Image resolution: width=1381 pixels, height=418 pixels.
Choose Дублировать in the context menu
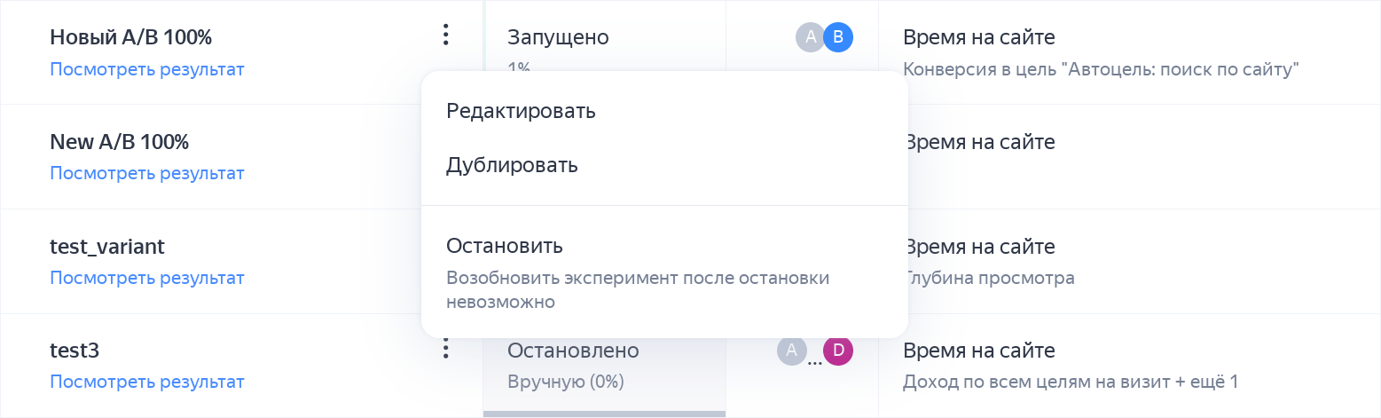click(512, 165)
